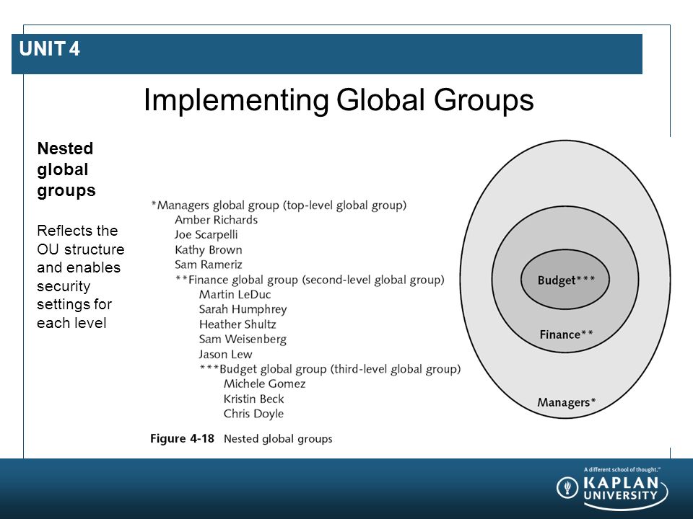Image resolution: width=693 pixels, height=519 pixels.
Task: Click the name Jason Lew
Action: 225,355
